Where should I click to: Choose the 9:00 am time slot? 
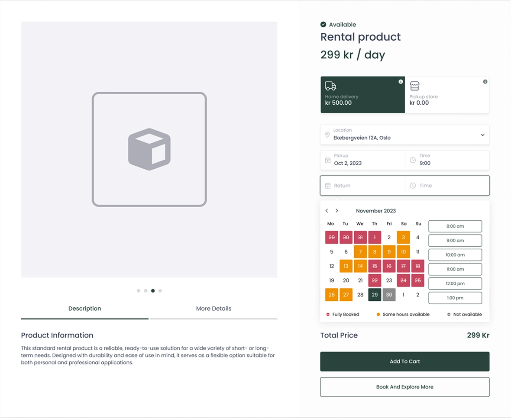pos(455,241)
